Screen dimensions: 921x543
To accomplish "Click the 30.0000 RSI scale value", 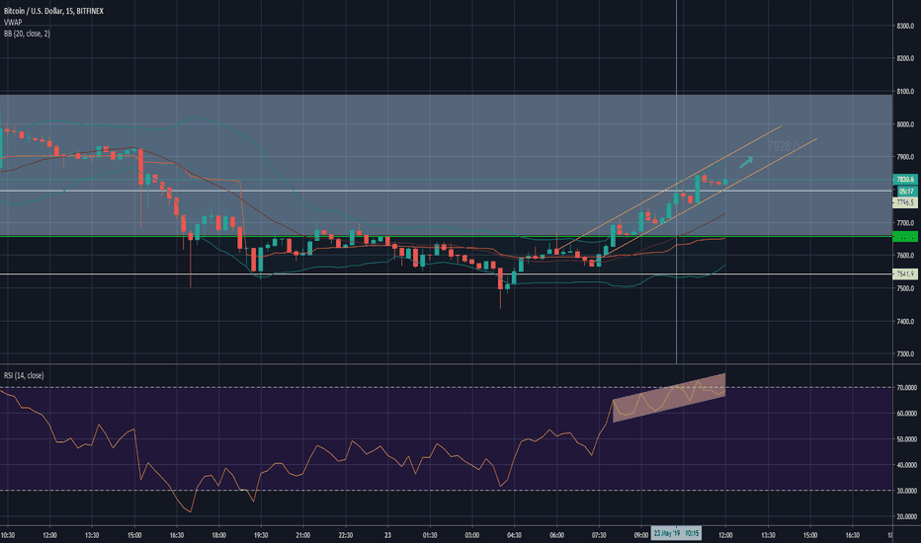I will click(x=907, y=491).
